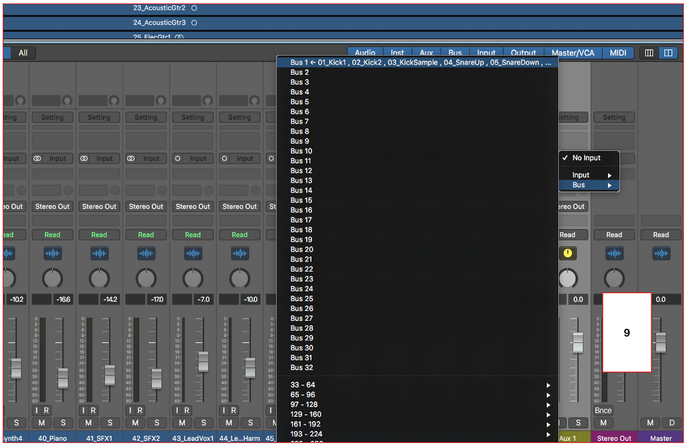The image size is (688, 447).
Task: Enable input monitoring on 40_Piano
Action: pos(37,410)
